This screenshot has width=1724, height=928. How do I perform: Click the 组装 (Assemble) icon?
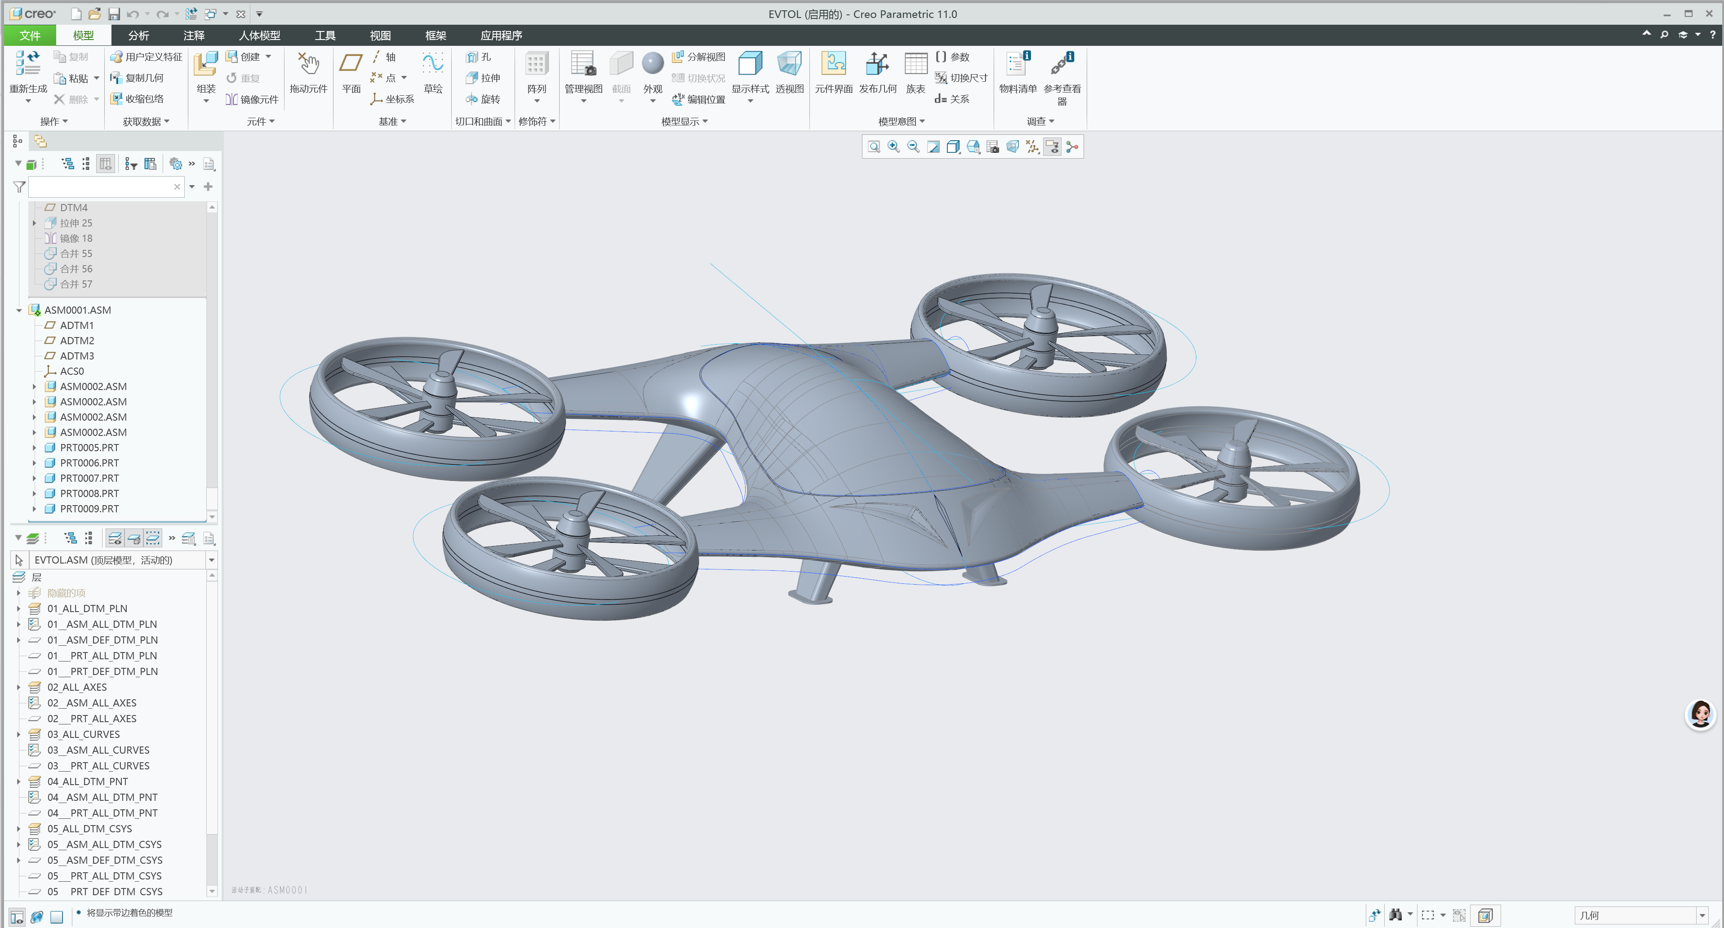(205, 64)
